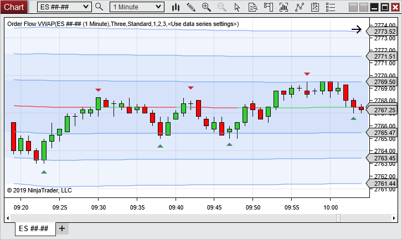Click the zoom in magnifier

(x=207, y=7)
